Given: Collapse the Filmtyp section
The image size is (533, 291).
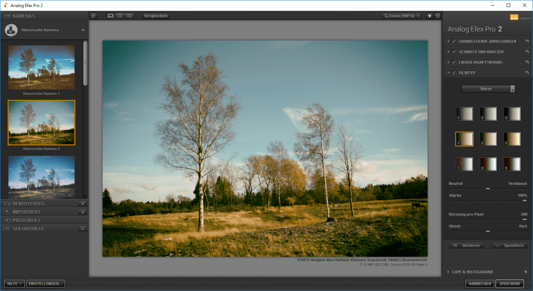Looking at the screenshot, I should (449, 73).
